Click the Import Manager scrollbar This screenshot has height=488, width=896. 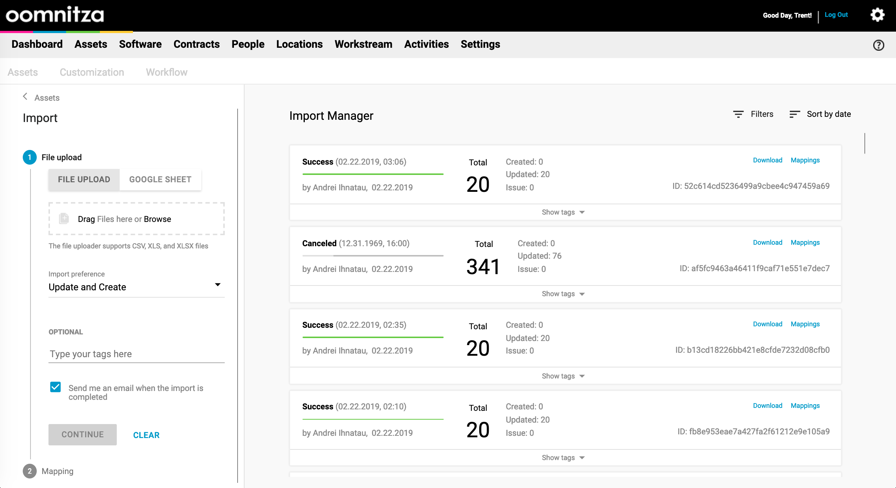[x=865, y=143]
